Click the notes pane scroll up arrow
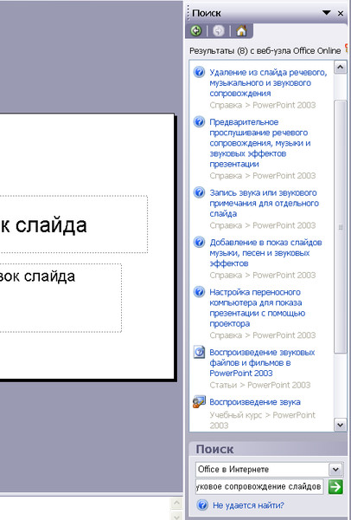 [176, 503]
